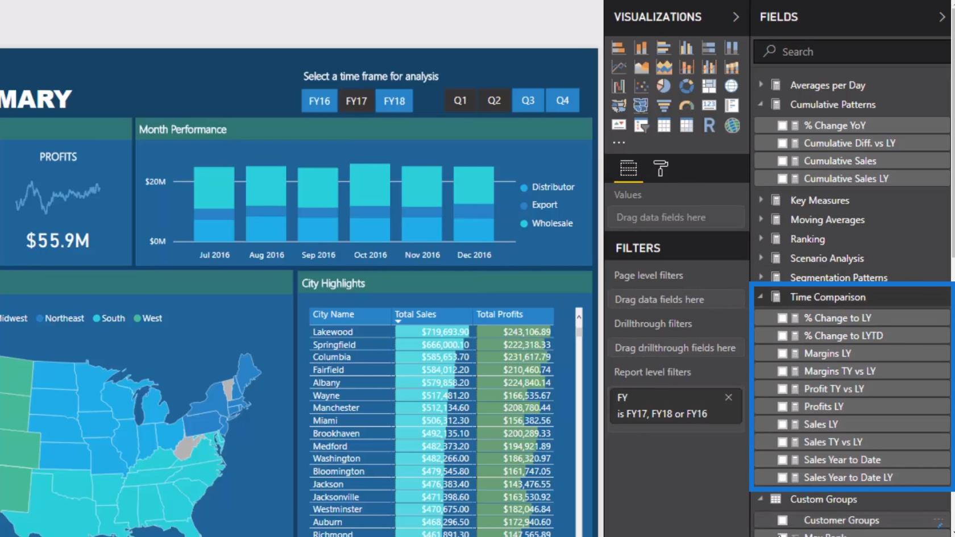Select the ArcGIS Maps visual

[x=732, y=125]
